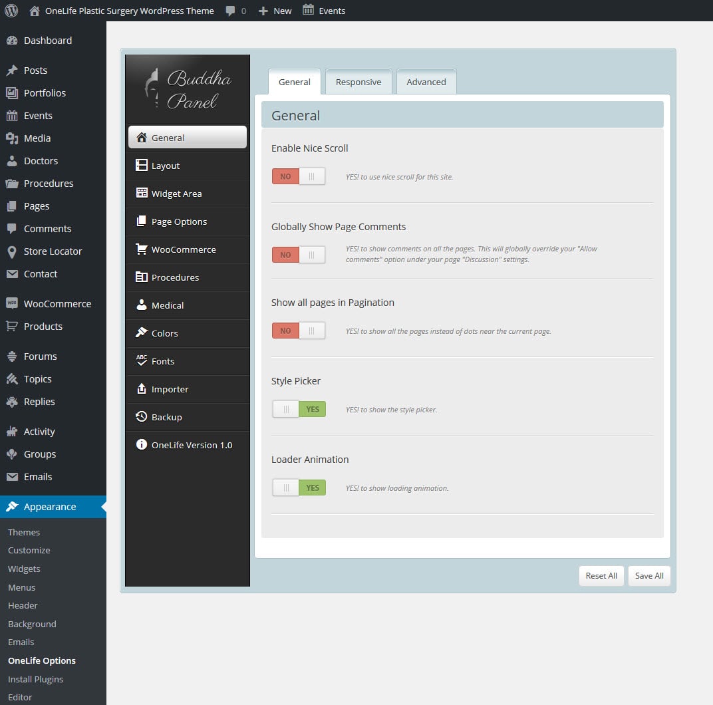This screenshot has width=713, height=705.
Task: Expand the WooCommerce sidebar menu
Action: pos(57,304)
